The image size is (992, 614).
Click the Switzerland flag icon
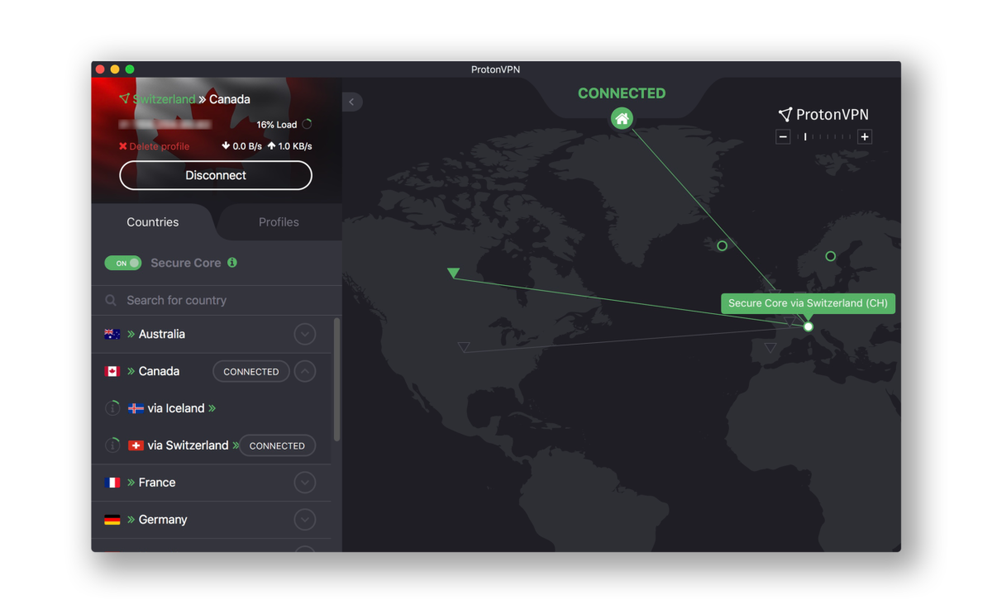point(136,445)
